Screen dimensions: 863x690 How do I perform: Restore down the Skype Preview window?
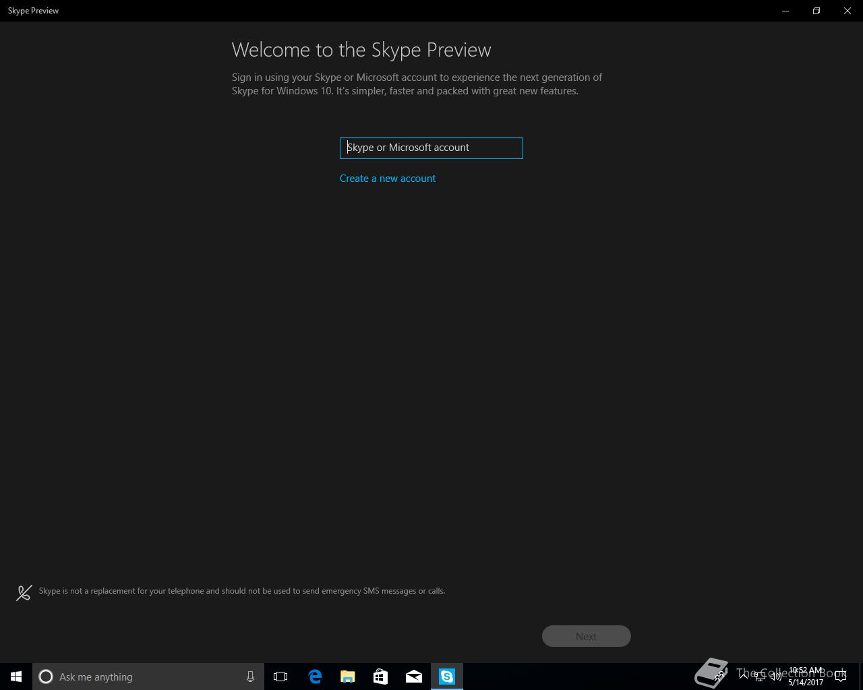(x=816, y=11)
